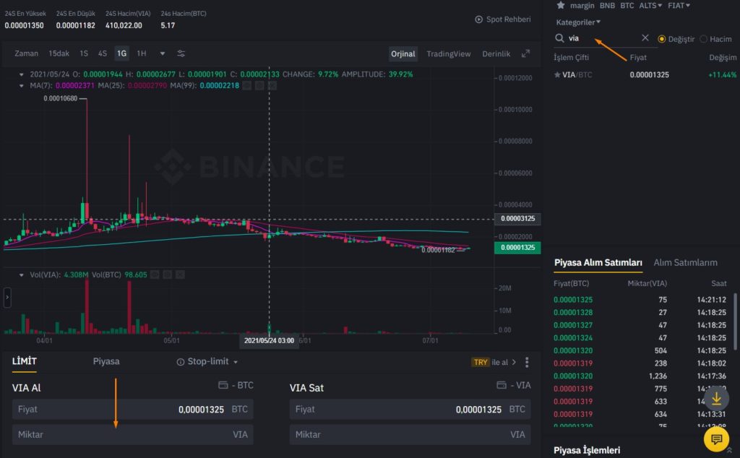Open the three-dot order options menu

(527, 362)
